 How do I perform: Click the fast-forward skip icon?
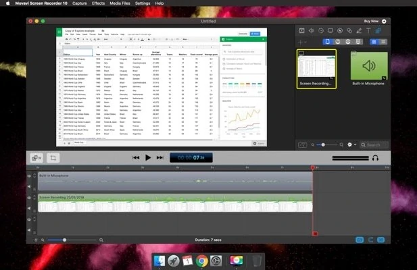click(x=160, y=157)
